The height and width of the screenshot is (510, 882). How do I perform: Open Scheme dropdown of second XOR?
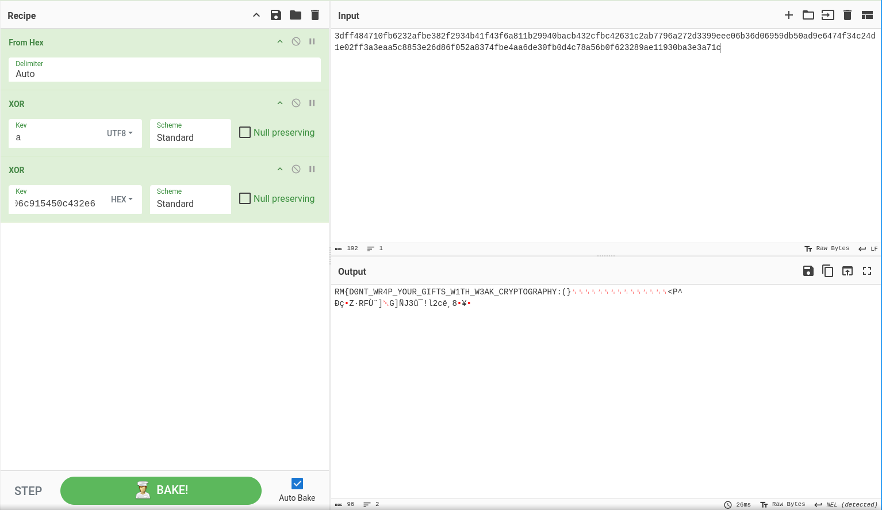(190, 200)
